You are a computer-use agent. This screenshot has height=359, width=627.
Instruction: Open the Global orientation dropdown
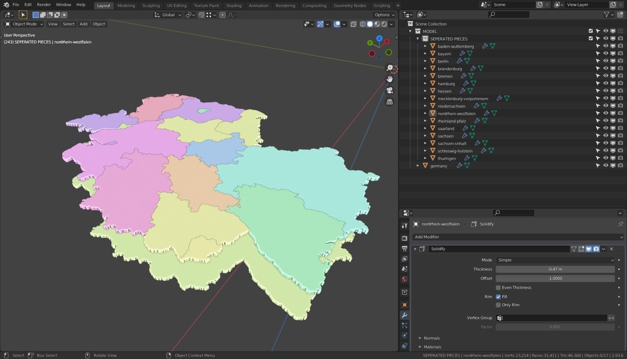(168, 15)
